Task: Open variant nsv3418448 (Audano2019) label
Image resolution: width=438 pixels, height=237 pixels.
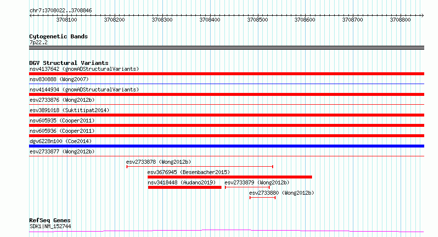Action: (182, 182)
